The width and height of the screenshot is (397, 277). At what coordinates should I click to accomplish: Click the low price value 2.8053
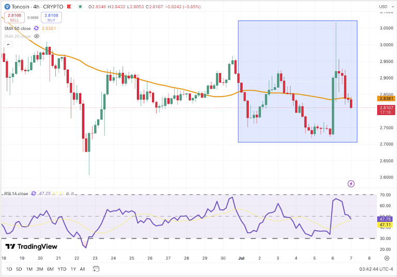(x=137, y=7)
